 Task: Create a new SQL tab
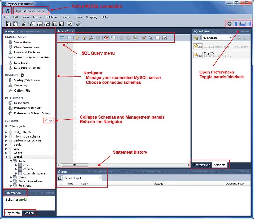click(x=8, y=24)
